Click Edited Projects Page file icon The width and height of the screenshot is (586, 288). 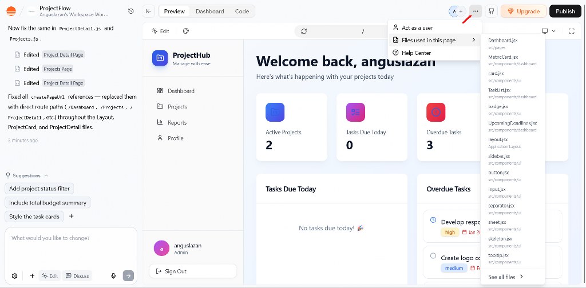point(17,69)
